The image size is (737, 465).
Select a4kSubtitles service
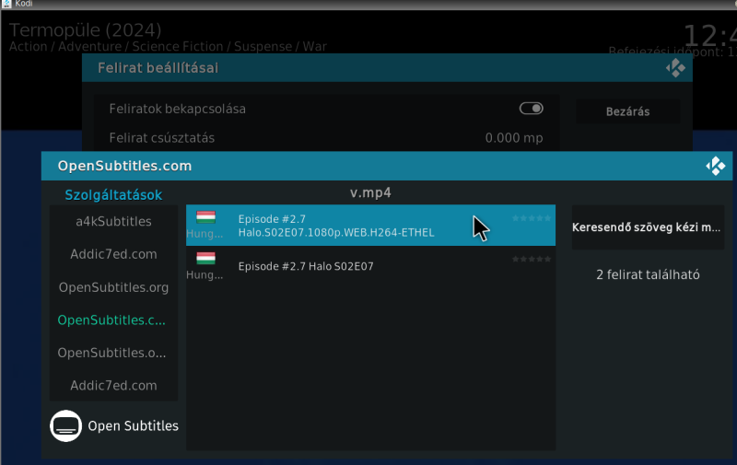pos(113,221)
